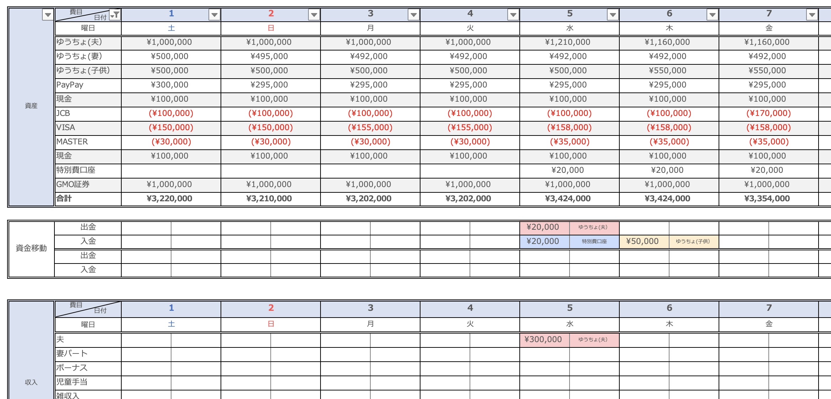The image size is (831, 399).
Task: Open the leftmost 資産 column filter dropdown
Action: [48, 15]
